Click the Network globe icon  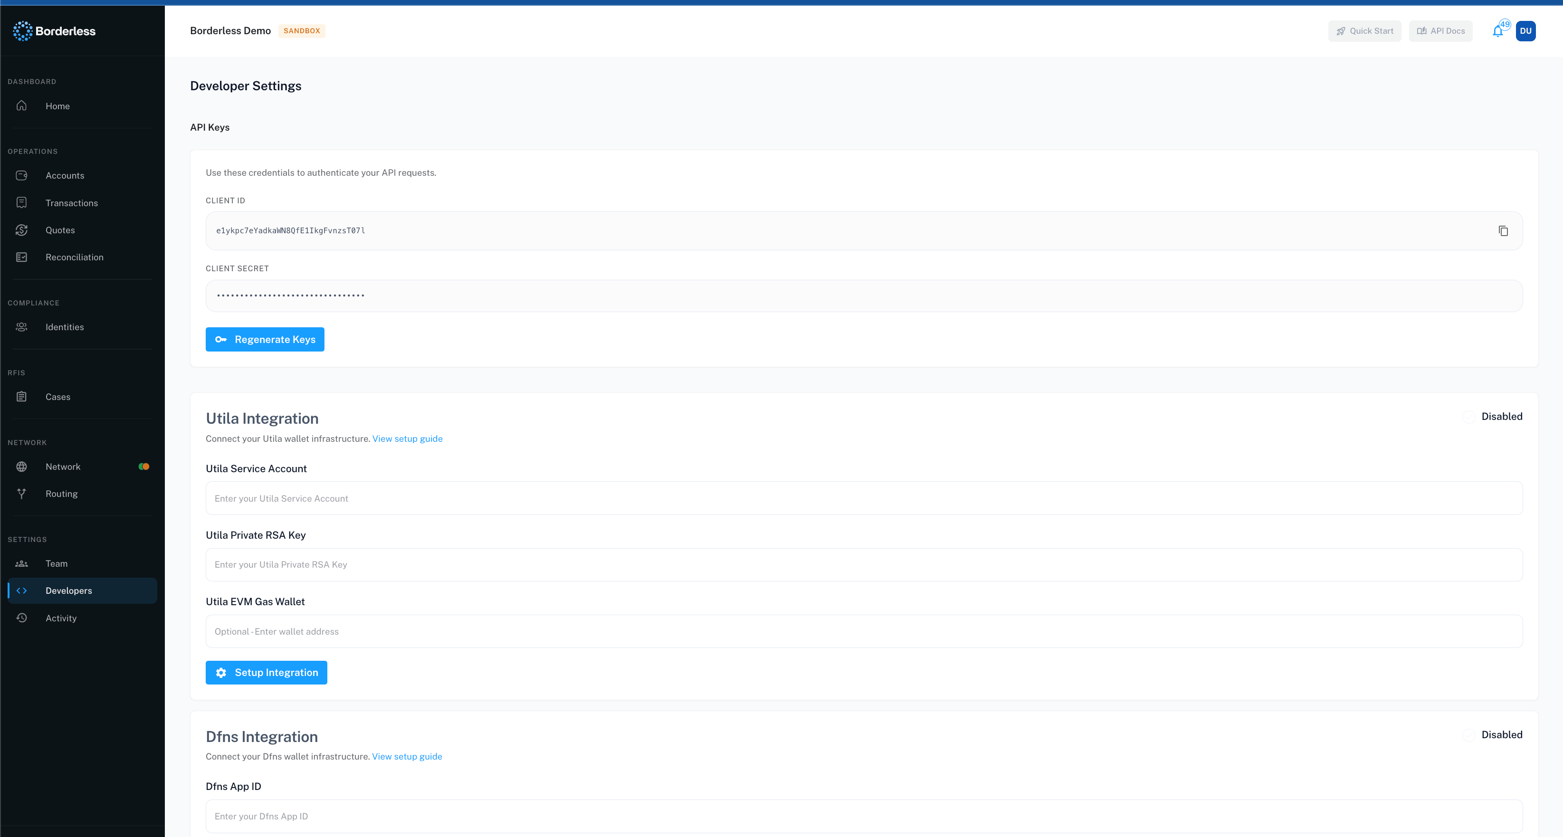(22, 466)
